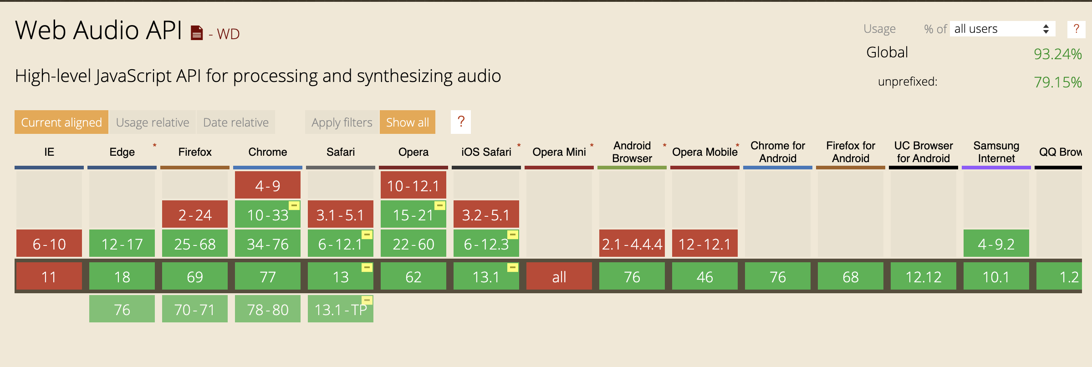Click the Opera Mobile 46 cell
This screenshot has width=1092, height=367.
coord(705,276)
